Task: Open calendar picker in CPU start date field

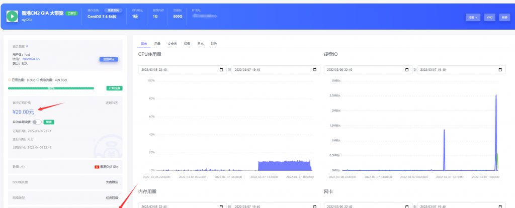Action: (221, 69)
